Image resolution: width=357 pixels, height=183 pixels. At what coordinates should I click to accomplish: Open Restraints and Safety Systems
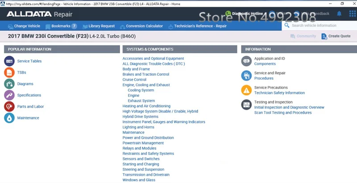click(x=148, y=154)
